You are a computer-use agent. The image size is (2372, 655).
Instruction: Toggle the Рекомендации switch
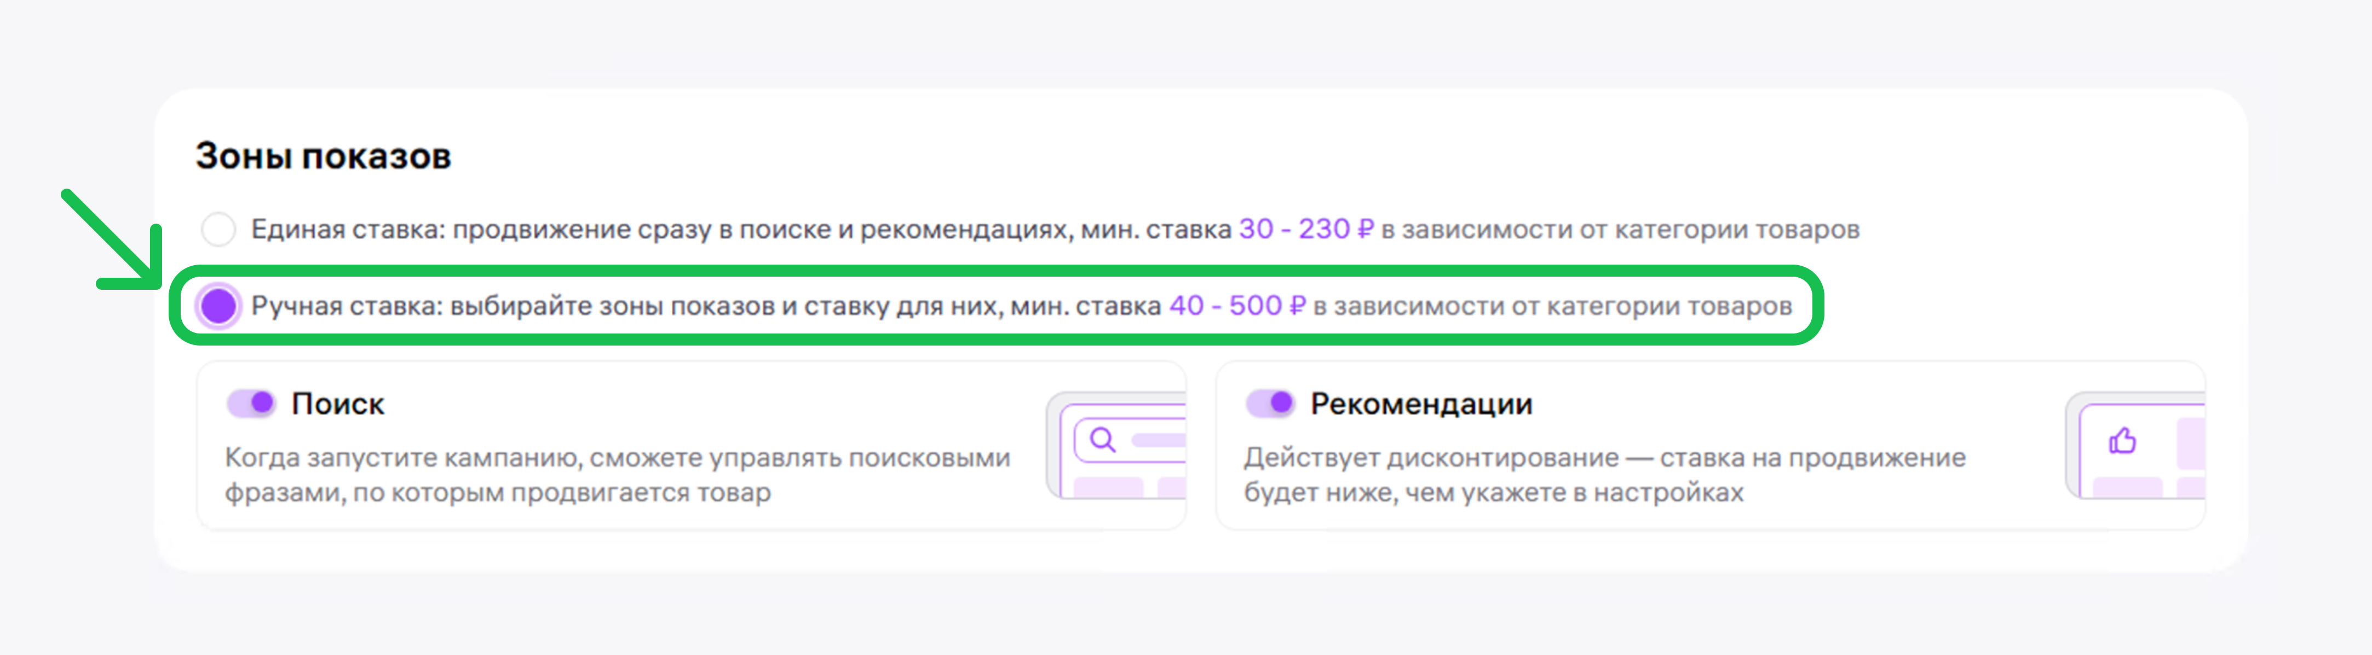(x=1271, y=403)
